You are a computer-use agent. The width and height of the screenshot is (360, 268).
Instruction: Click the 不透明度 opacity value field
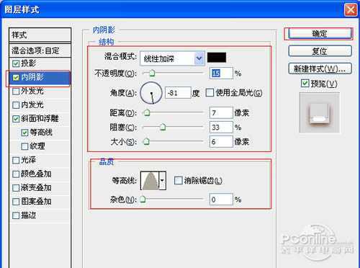click(x=221, y=73)
